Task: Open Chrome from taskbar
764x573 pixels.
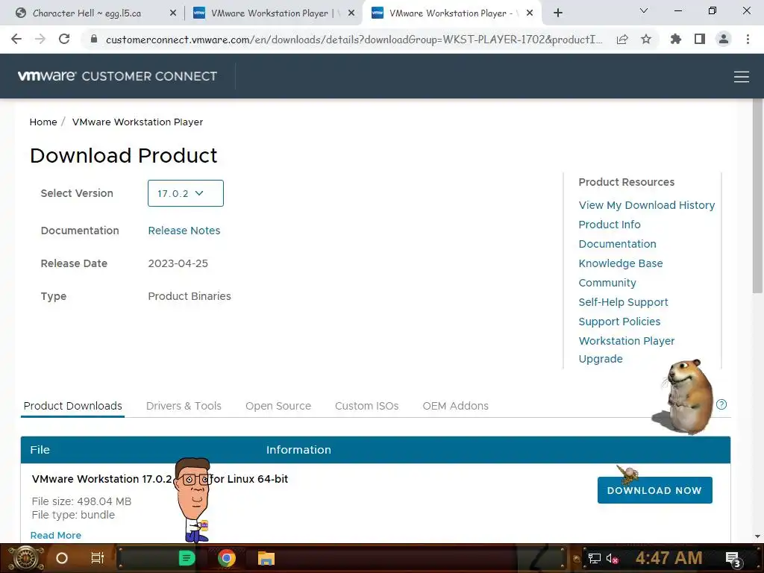Action: [x=227, y=558]
